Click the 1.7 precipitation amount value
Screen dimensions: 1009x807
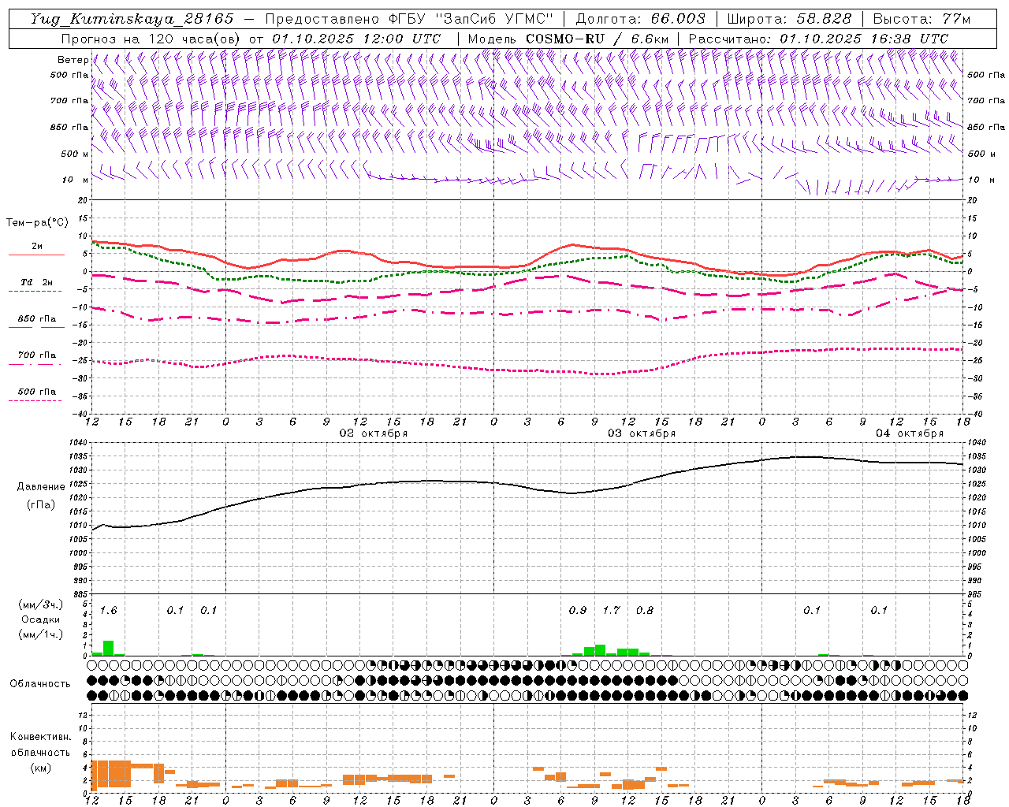point(611,611)
